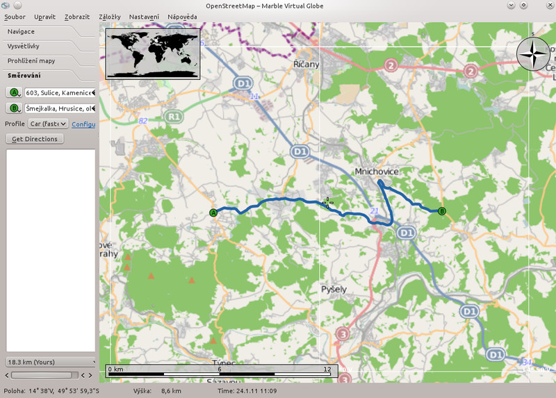Open the Nápověda menu
This screenshot has width=556, height=398.
coord(182,17)
